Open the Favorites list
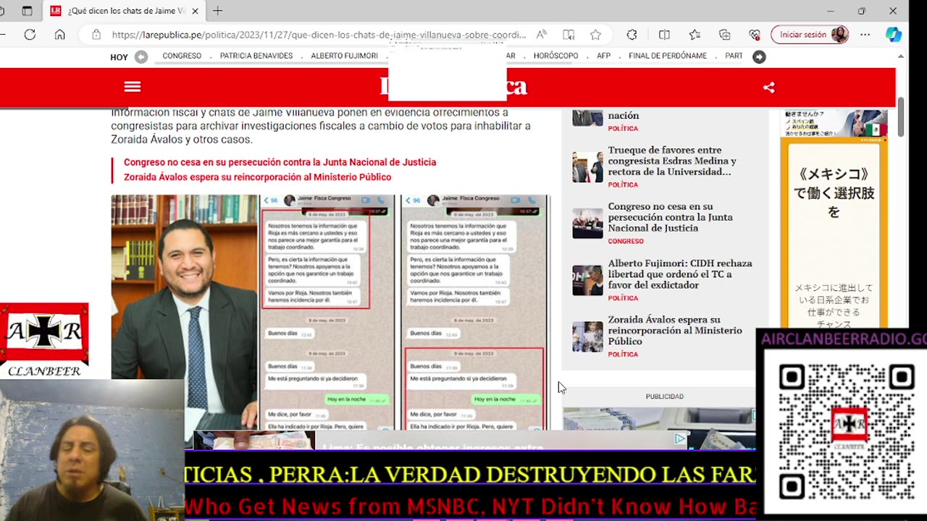The width and height of the screenshot is (927, 521). [695, 35]
